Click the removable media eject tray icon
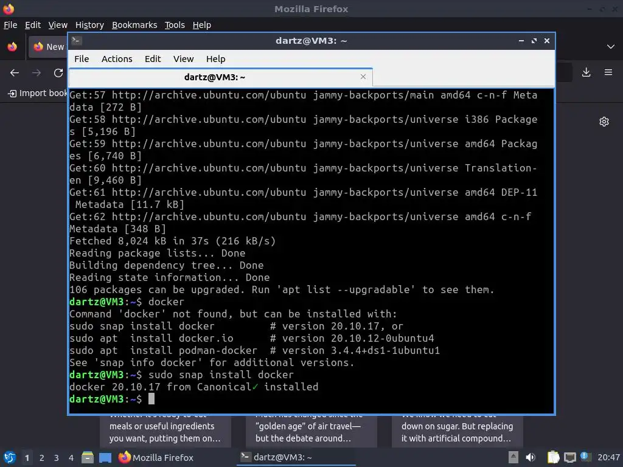623x467 pixels. (x=513, y=457)
